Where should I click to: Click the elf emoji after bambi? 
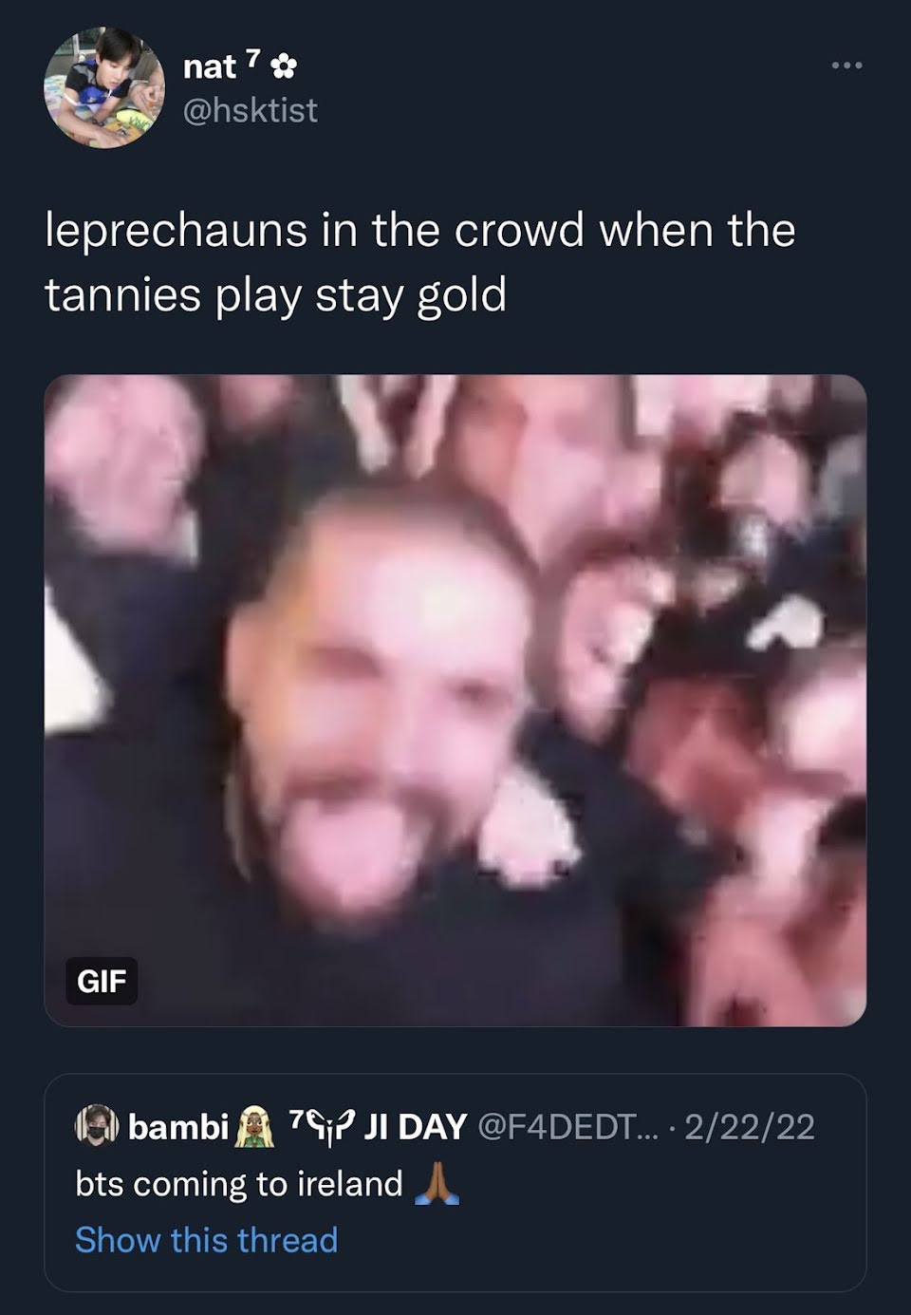pyautogui.click(x=254, y=1127)
